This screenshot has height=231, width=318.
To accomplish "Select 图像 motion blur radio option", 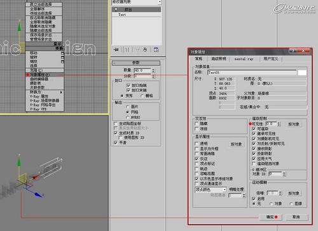I will click(x=291, y=204).
